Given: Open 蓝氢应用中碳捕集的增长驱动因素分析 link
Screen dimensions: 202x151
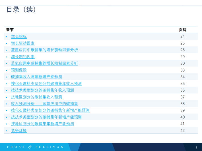Looking at the screenshot, I should [x=44, y=50].
